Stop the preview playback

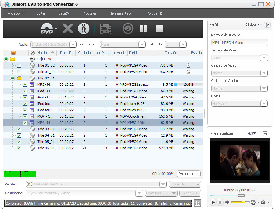[220, 202]
